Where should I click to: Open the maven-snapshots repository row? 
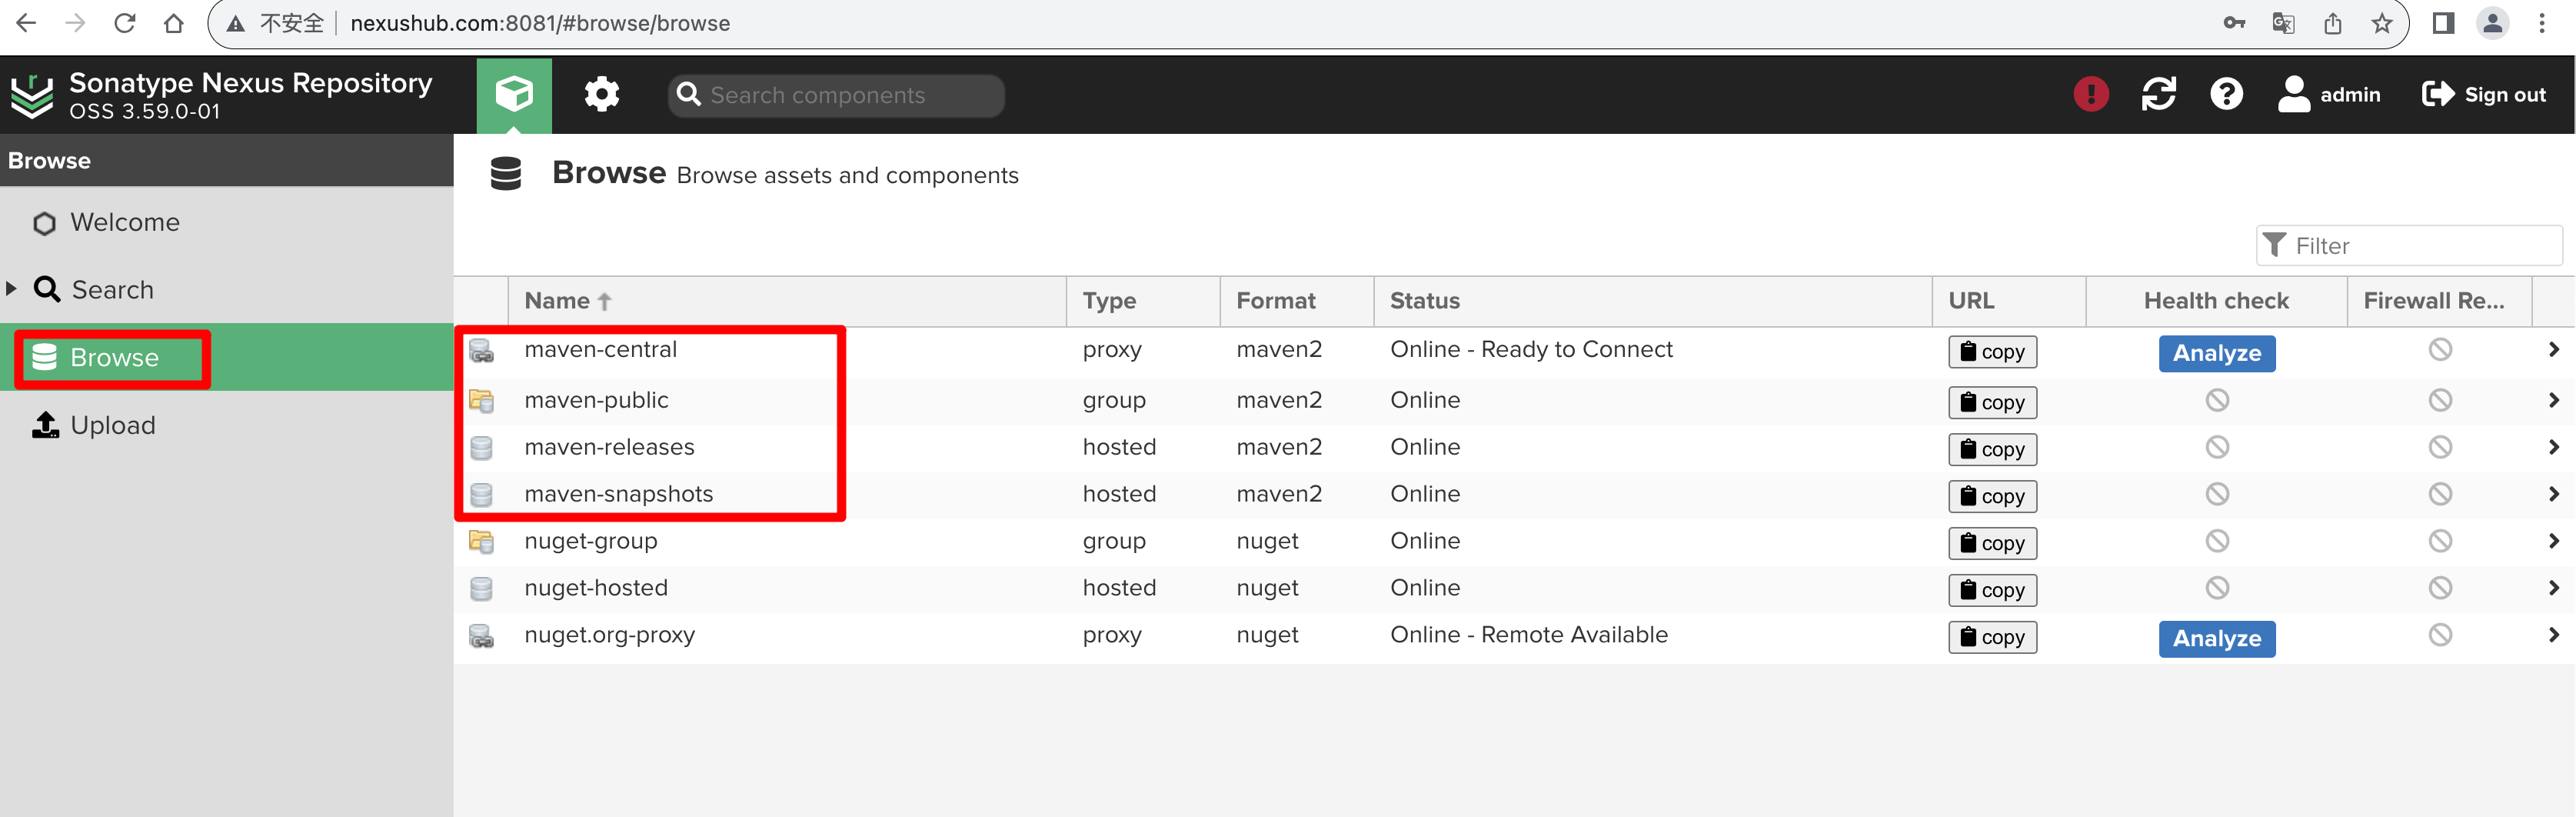(x=1514, y=495)
